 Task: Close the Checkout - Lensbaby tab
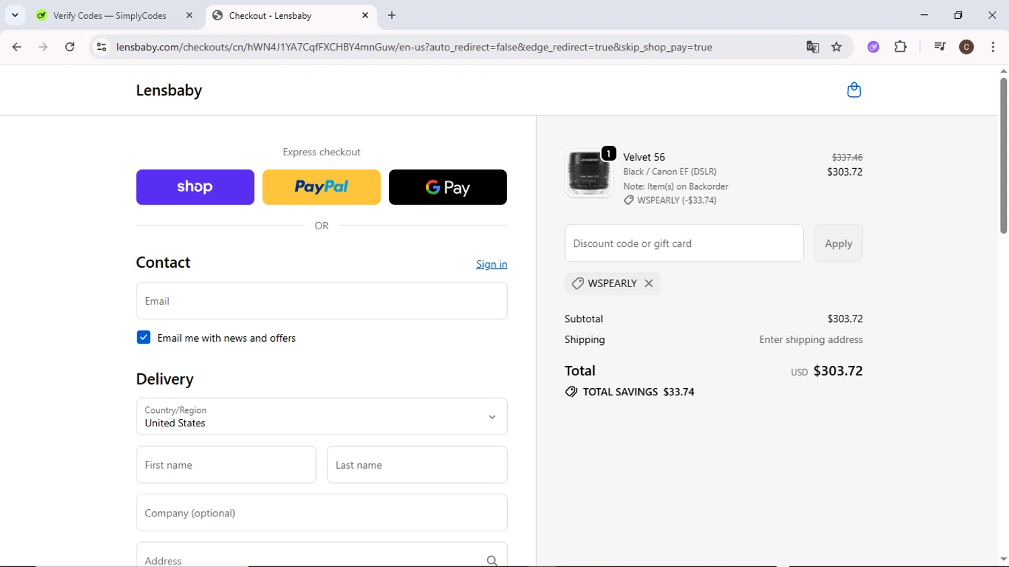click(365, 15)
